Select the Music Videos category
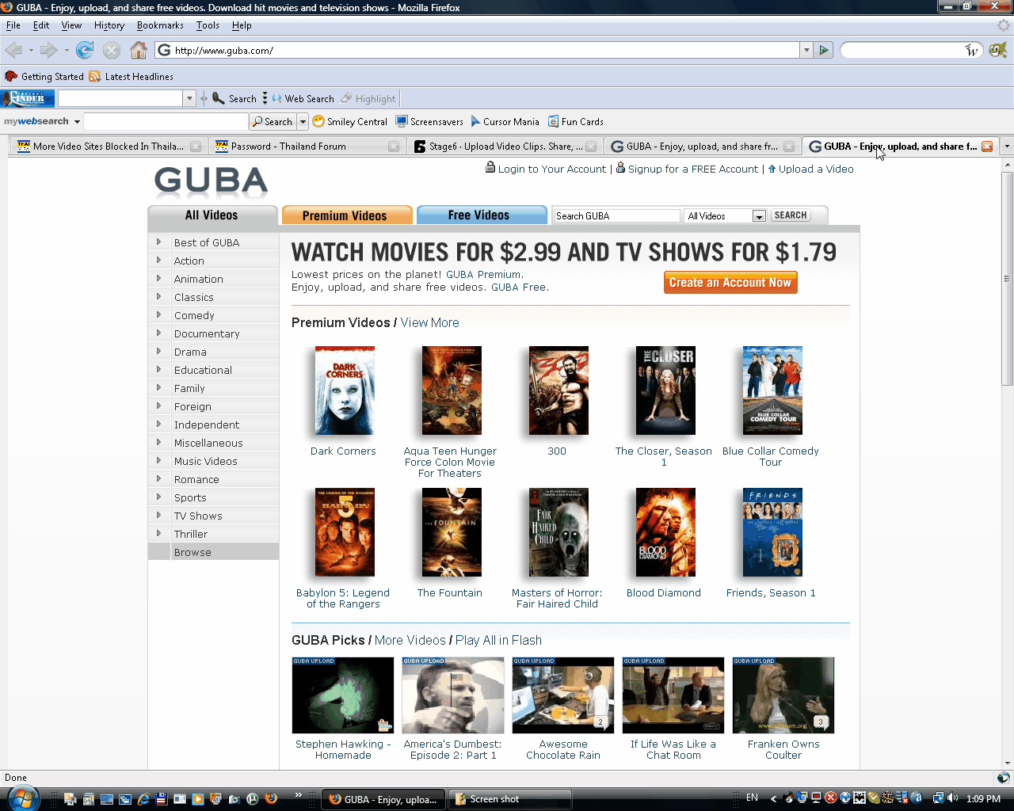This screenshot has width=1014, height=811. [206, 461]
